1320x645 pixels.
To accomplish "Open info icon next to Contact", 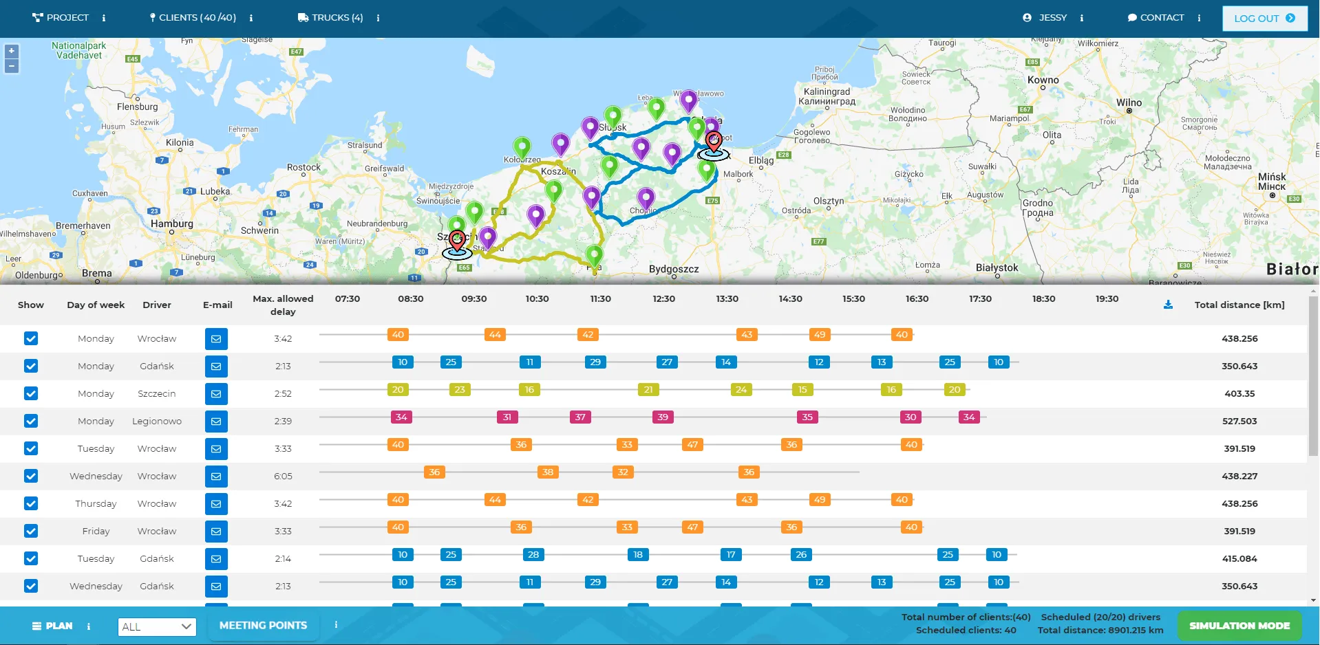I will 1199,18.
